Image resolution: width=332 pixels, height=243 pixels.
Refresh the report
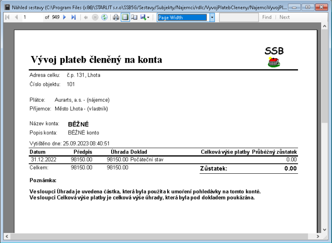coord(104,17)
